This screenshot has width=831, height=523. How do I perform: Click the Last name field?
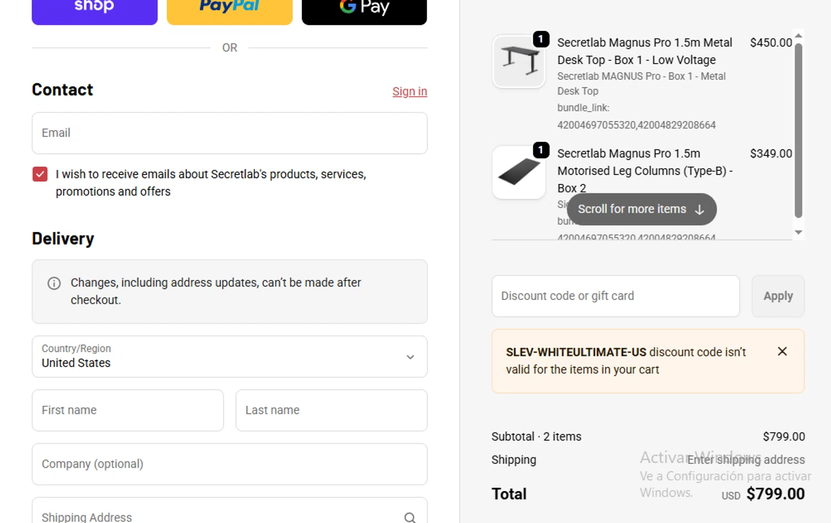coord(331,411)
